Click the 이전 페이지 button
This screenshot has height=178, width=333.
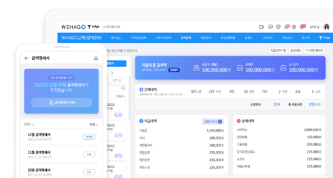point(314,50)
